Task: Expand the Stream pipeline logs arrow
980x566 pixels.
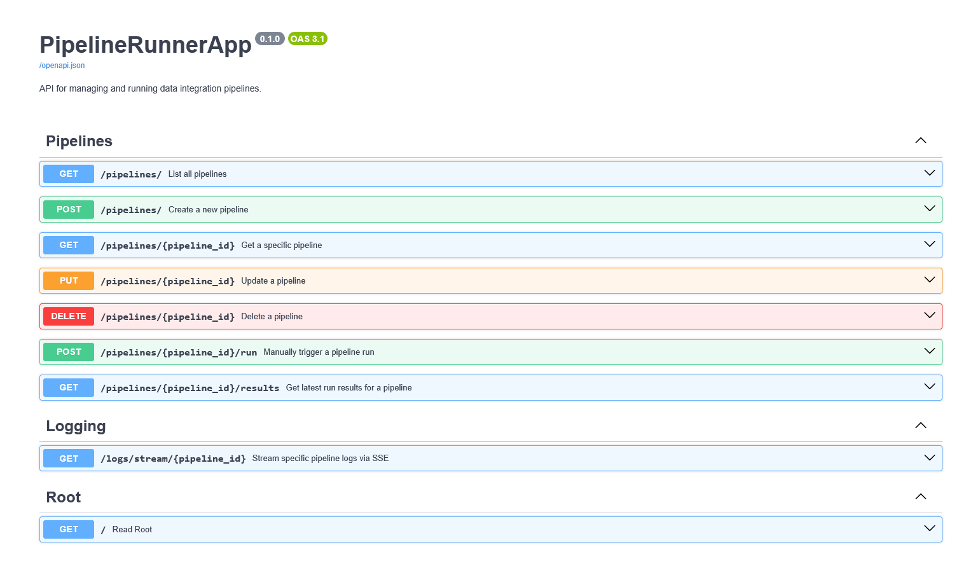Action: tap(929, 459)
